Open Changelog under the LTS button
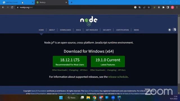This screenshot has height=101, width=180. coord(73,70)
